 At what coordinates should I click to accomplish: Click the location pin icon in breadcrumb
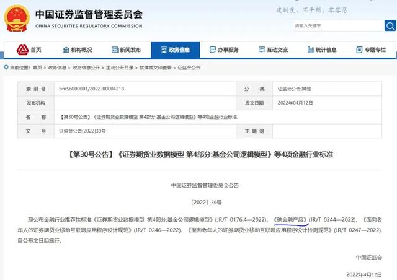tap(6, 68)
